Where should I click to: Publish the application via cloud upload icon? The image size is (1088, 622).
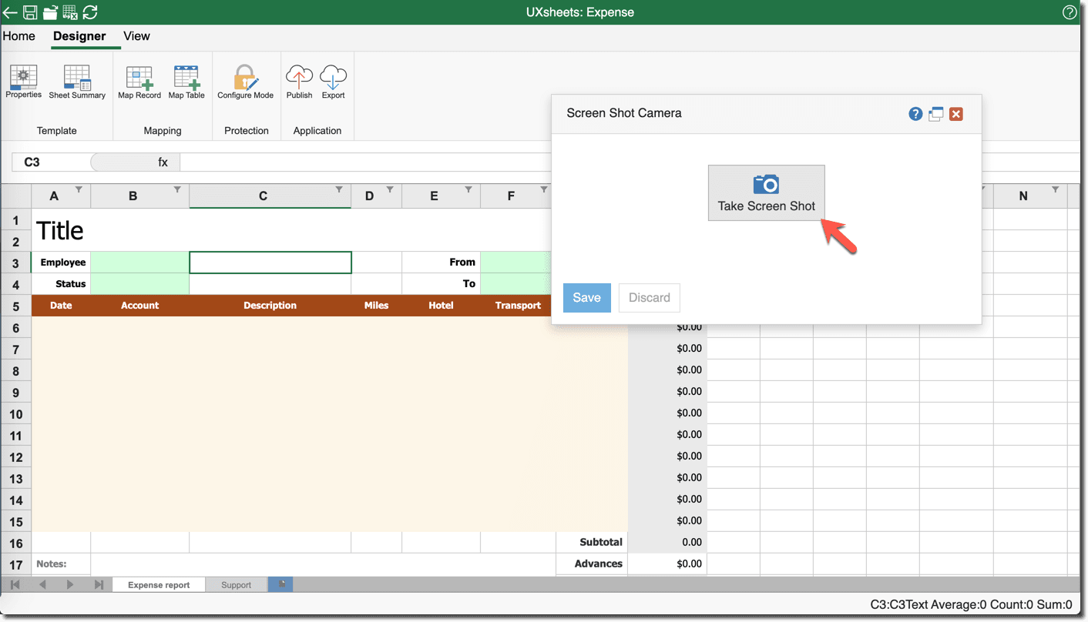(x=299, y=82)
